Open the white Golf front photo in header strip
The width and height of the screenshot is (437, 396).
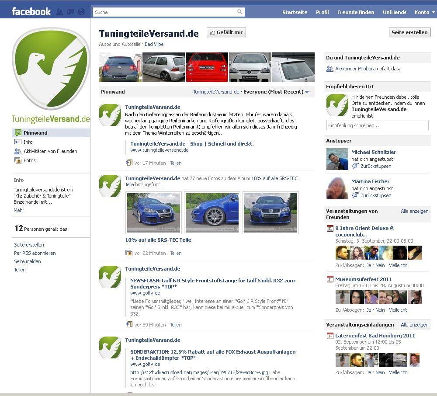250,67
